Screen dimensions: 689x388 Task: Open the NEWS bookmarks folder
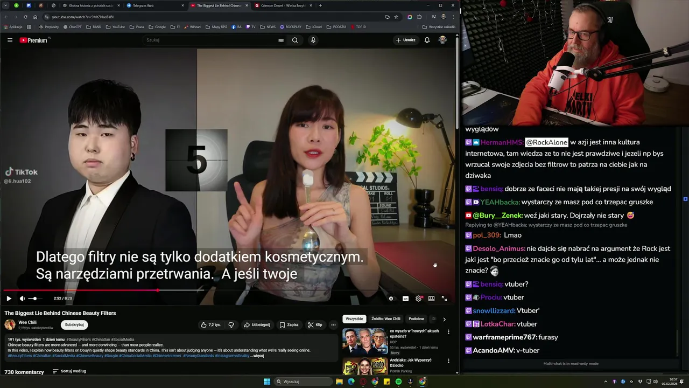[268, 26]
